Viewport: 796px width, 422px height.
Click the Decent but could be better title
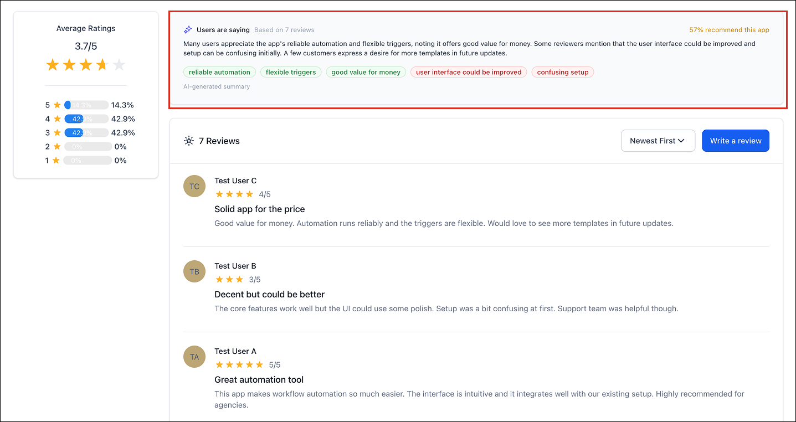(270, 294)
